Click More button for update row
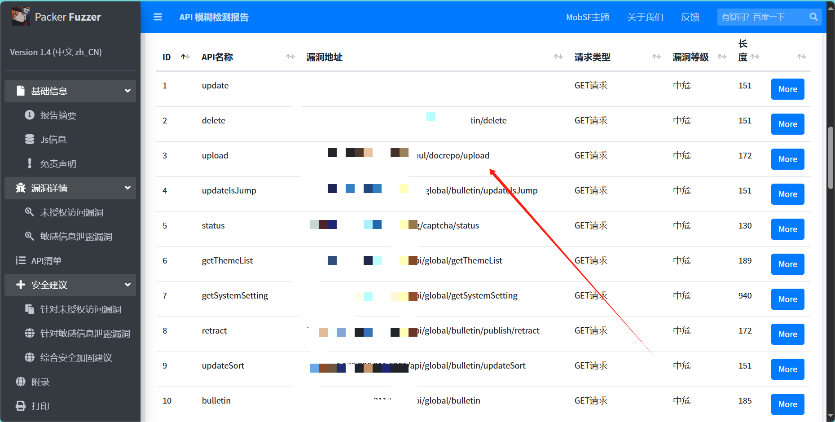Viewport: 835px width, 422px height. (787, 89)
